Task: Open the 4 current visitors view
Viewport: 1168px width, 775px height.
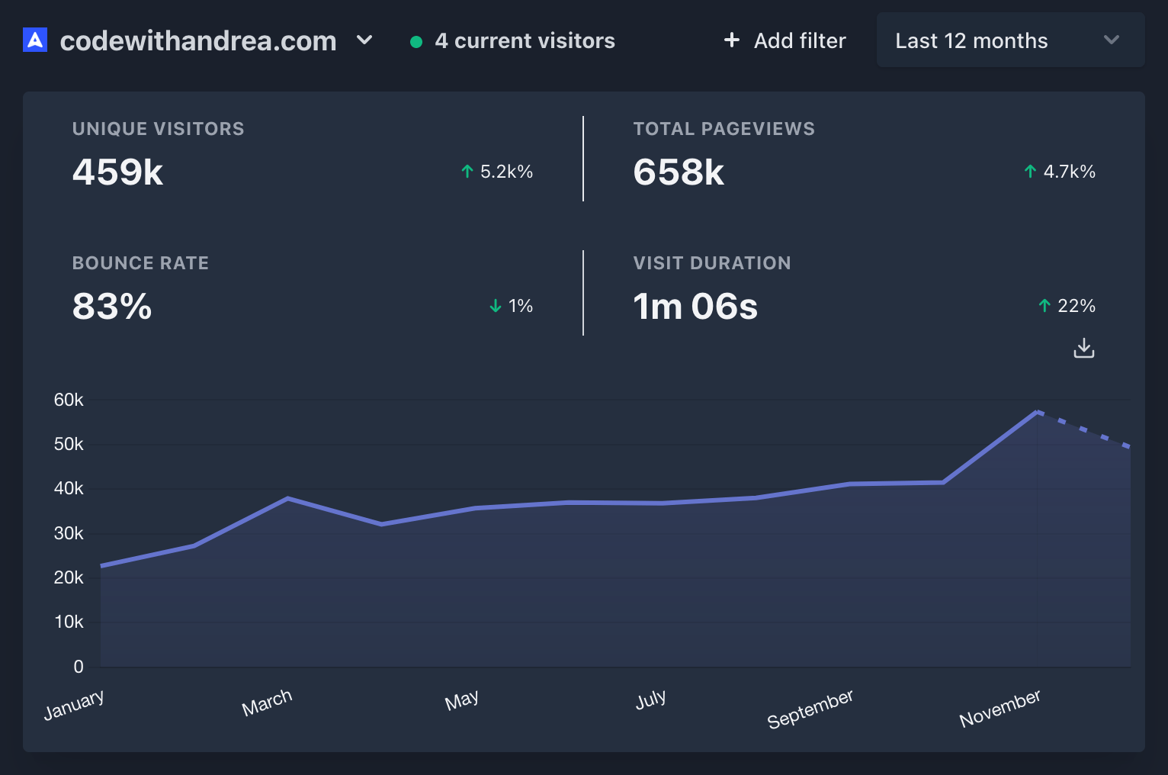Action: [525, 40]
